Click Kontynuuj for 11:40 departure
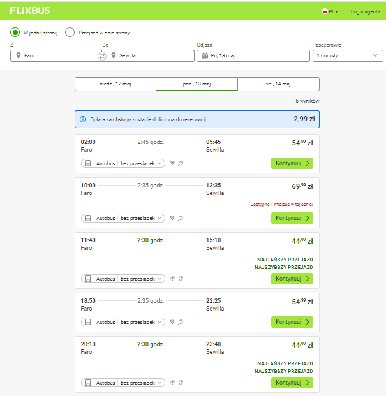The height and width of the screenshot is (396, 386). pyautogui.click(x=292, y=279)
